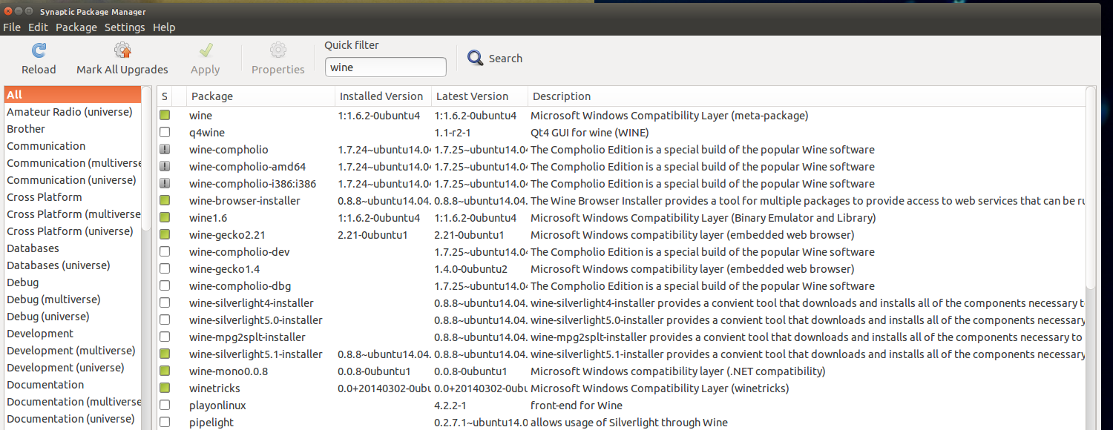Sort by the Description column header
Screen dimensions: 1113x430
[x=807, y=96]
